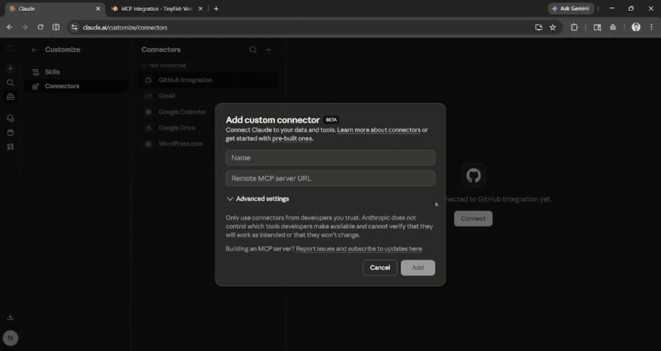This screenshot has width=661, height=351.
Task: Open a new chat via the sidebar plus icon
Action: click(x=10, y=68)
